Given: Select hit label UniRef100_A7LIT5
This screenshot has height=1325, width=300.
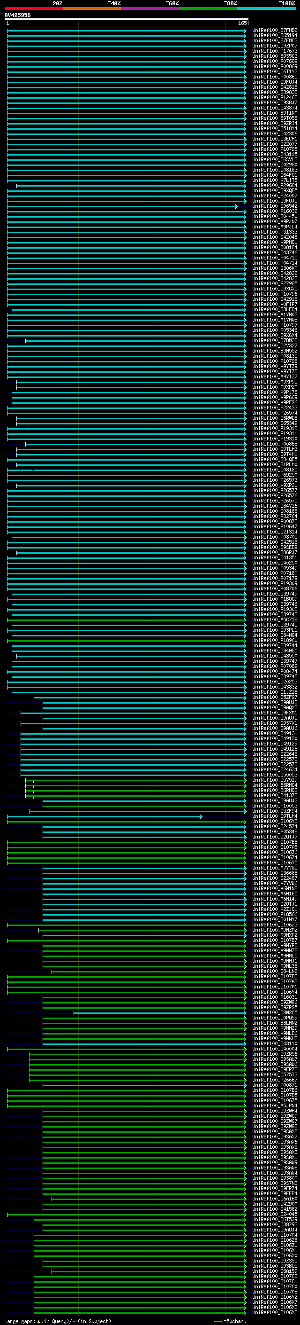Looking at the screenshot, I should tap(274, 180).
